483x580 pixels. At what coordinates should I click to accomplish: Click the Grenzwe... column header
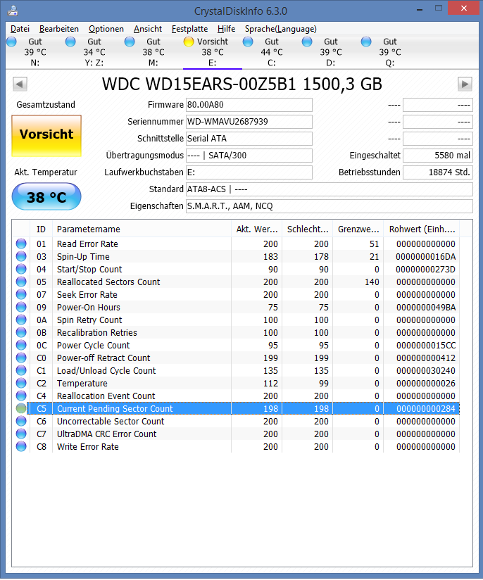click(x=358, y=229)
